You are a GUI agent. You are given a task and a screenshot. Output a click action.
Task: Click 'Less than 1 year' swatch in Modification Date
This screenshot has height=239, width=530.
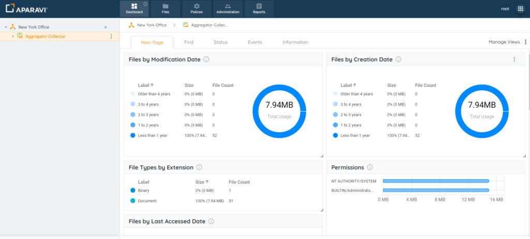132,135
